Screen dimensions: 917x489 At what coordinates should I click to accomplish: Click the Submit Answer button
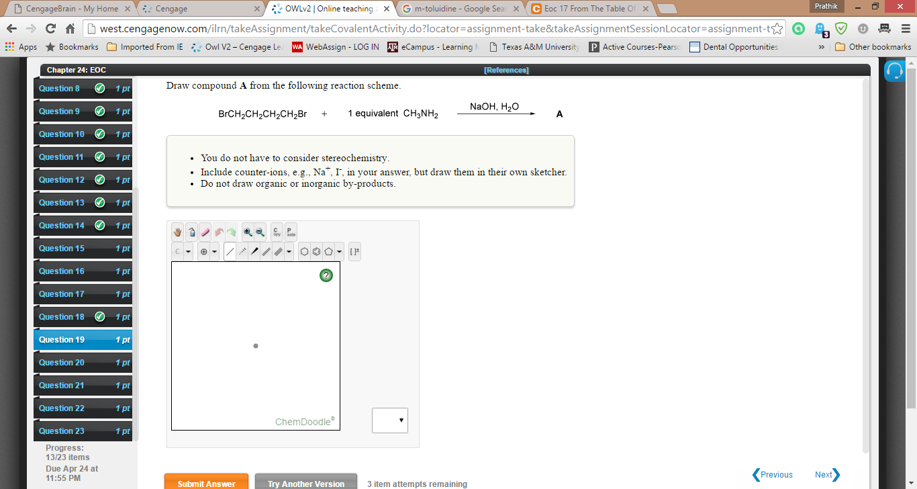206,483
